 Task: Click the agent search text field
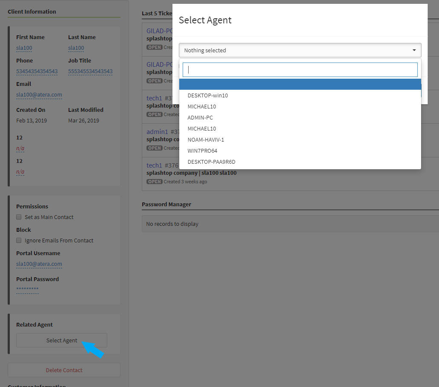click(300, 70)
